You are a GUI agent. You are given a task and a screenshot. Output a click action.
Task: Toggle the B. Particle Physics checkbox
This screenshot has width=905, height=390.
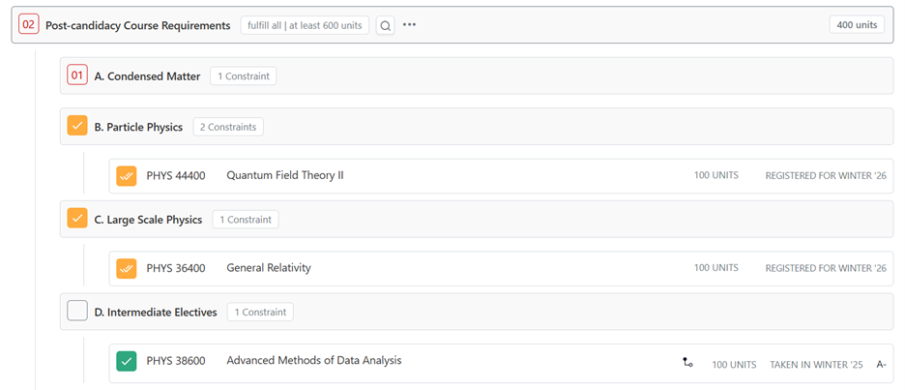77,127
